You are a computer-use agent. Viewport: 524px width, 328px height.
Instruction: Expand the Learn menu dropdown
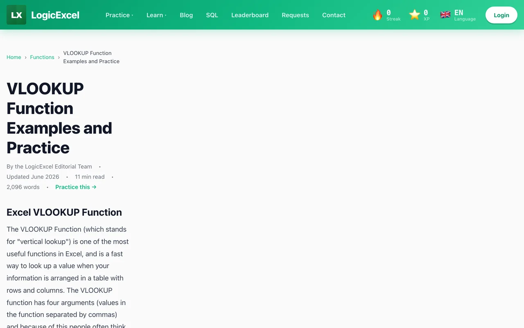[156, 15]
